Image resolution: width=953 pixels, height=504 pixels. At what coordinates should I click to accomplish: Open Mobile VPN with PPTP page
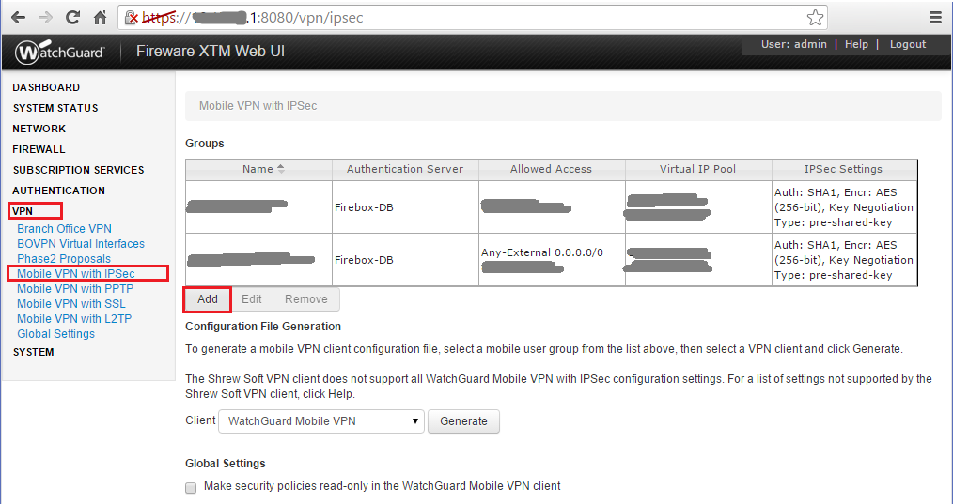[x=75, y=289]
